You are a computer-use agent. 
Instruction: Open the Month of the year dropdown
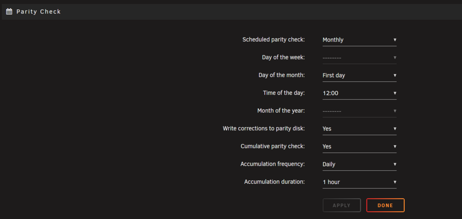pyautogui.click(x=359, y=111)
